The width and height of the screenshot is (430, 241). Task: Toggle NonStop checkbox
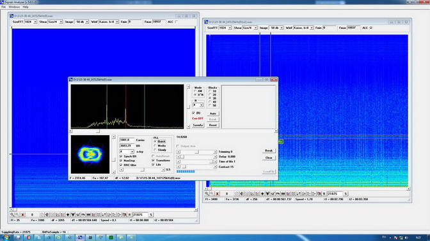(x=121, y=161)
